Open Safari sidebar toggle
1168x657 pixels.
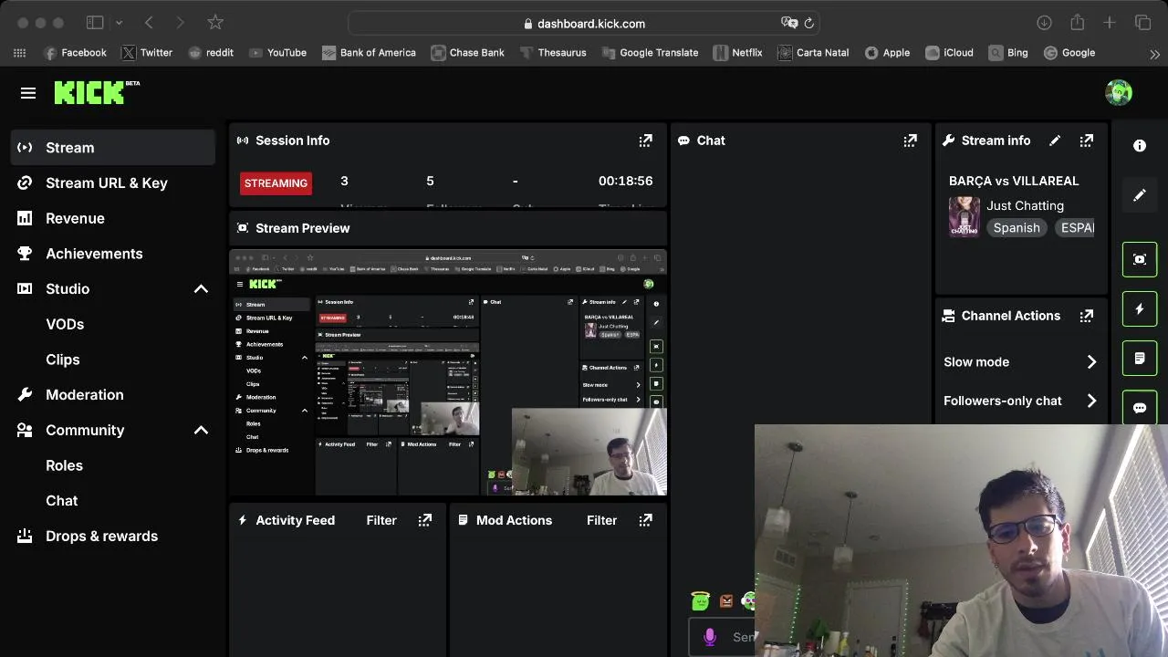pos(95,23)
